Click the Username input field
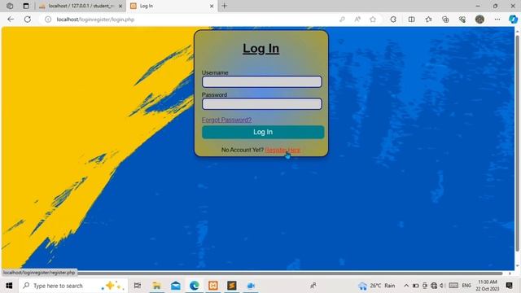The image size is (521, 293). (262, 81)
